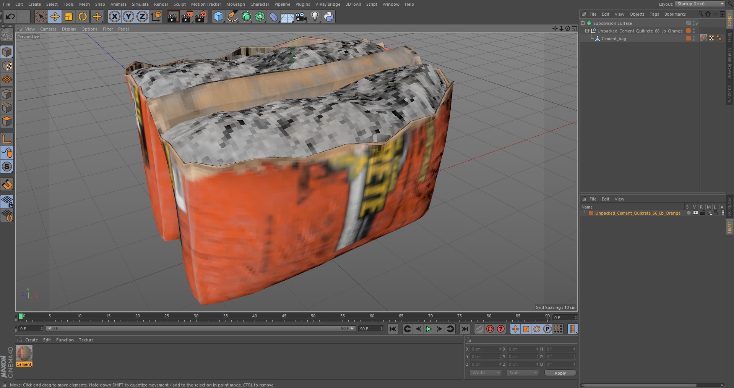Image resolution: width=734 pixels, height=388 pixels.
Task: Toggle Solo dot on Unpacked_Cement layer
Action: [689, 213]
